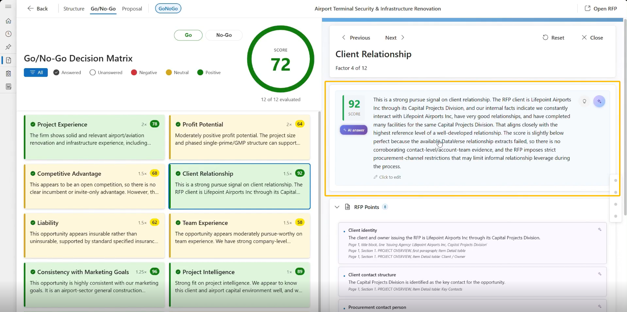Select the Go decision toggle
The image size is (627, 312).
coord(188,35)
